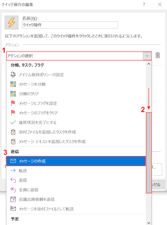Image resolution: width=167 pixels, height=225 pixels.
Task: Click the calendar icon beside 会議出席依頼を返信
Action: 13,199
